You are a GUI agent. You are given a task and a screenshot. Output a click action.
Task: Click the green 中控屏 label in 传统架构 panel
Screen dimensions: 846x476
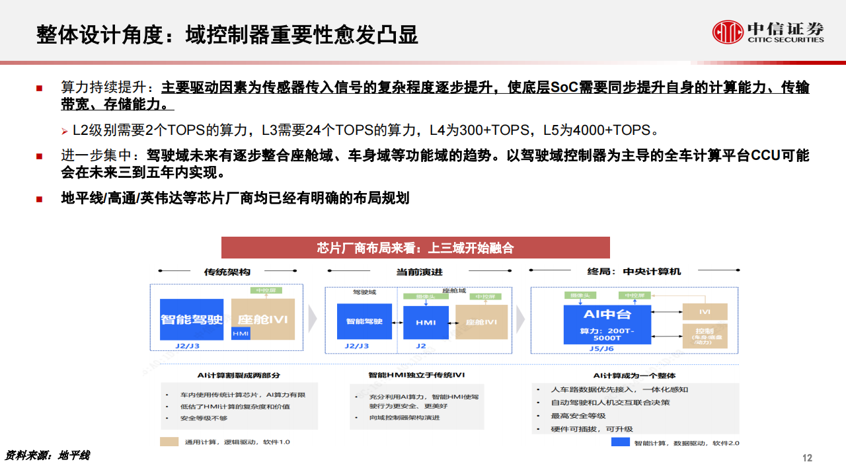pyautogui.click(x=266, y=291)
